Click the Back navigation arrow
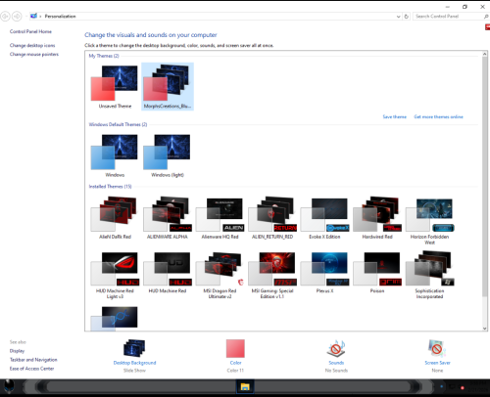The height and width of the screenshot is (397, 490). (5, 16)
